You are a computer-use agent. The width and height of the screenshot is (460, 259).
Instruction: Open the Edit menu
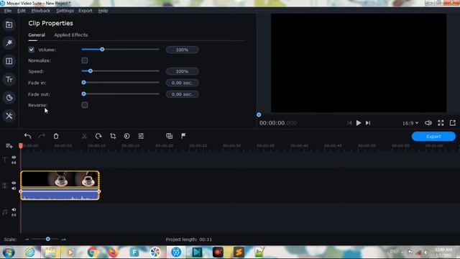22,11
